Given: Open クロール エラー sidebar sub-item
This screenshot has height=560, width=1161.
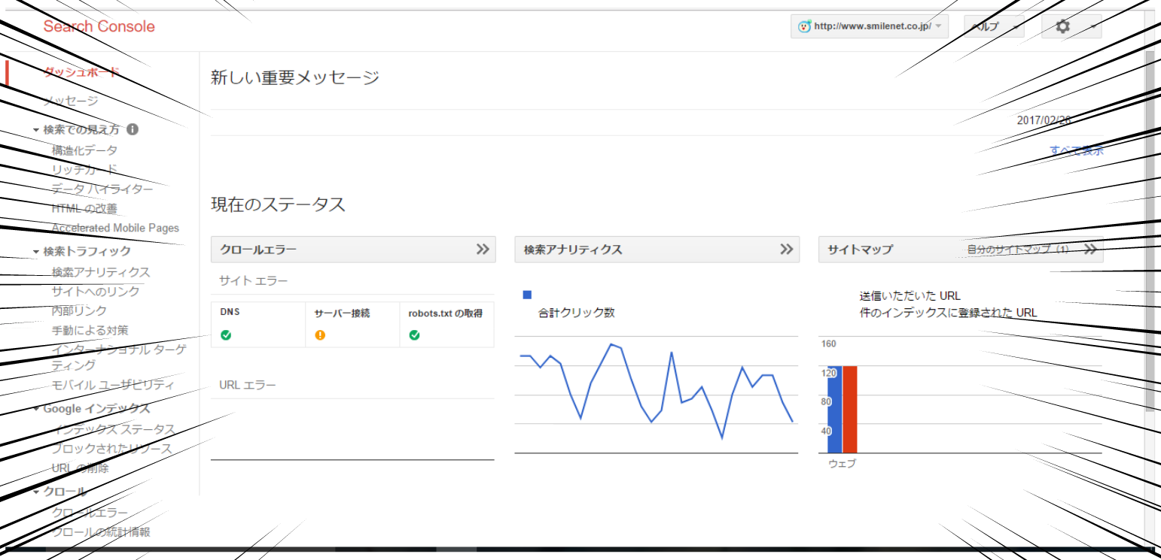Looking at the screenshot, I should pos(90,513).
